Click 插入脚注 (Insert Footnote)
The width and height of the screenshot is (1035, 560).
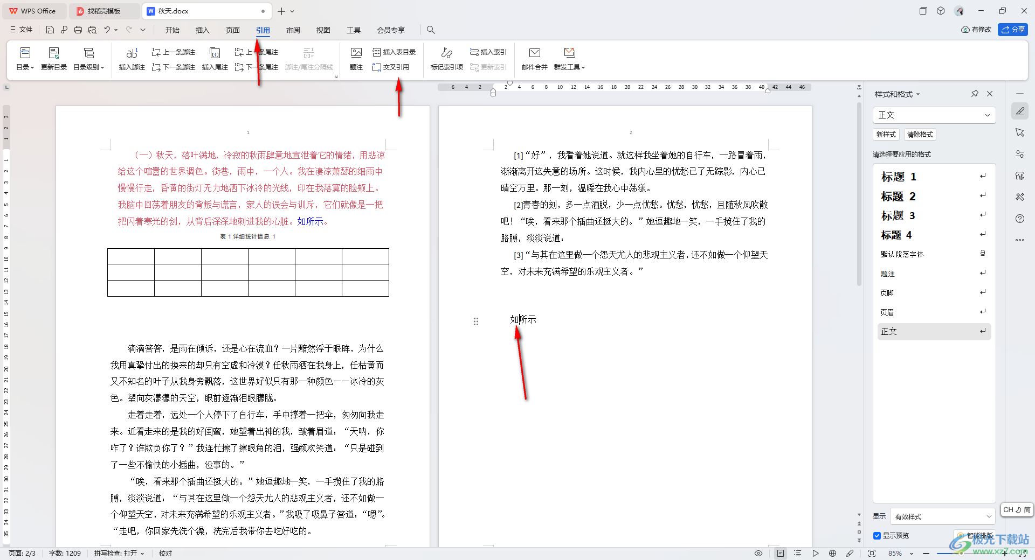click(132, 59)
